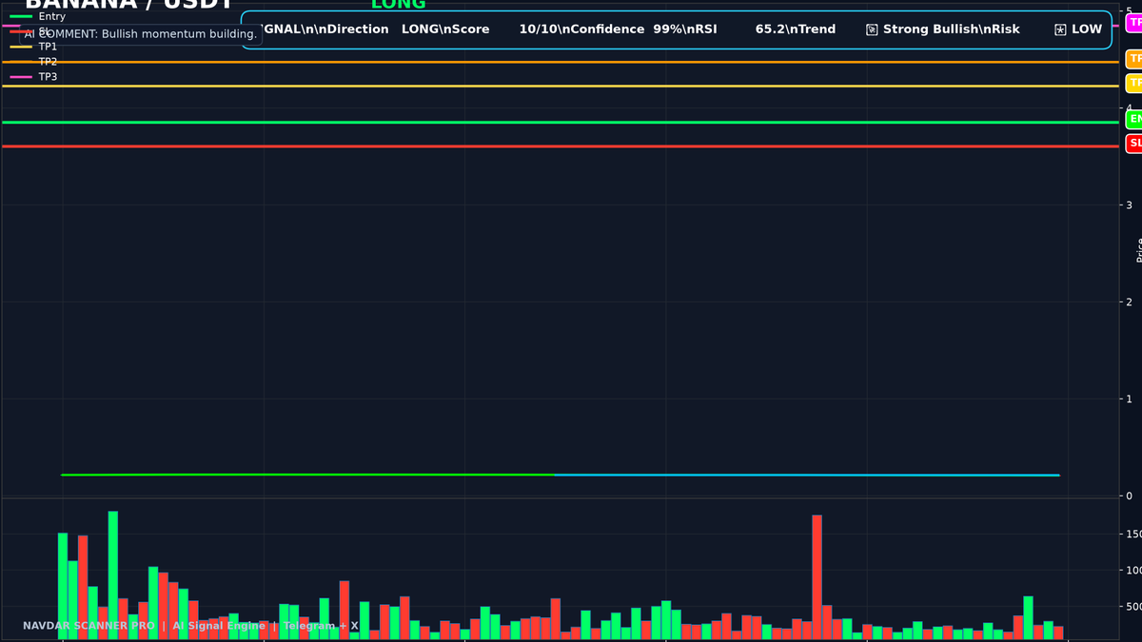The height and width of the screenshot is (642, 1142).
Task: Click the green entry price tag
Action: click(1134, 119)
